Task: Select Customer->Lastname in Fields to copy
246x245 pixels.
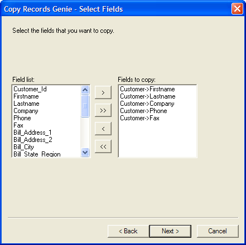Action: [x=157, y=96]
